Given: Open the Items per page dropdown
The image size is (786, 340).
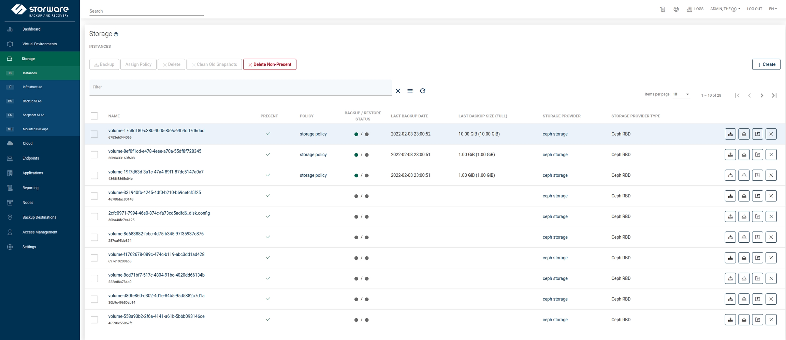Looking at the screenshot, I should 681,95.
